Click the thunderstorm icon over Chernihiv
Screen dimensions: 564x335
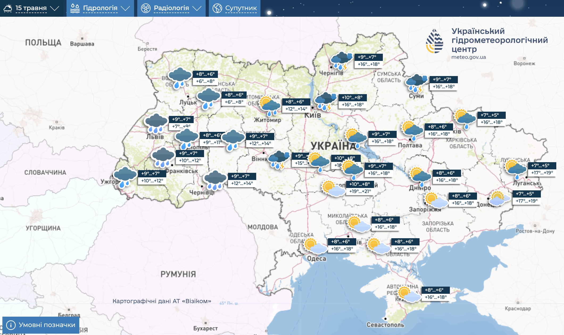[x=341, y=61]
